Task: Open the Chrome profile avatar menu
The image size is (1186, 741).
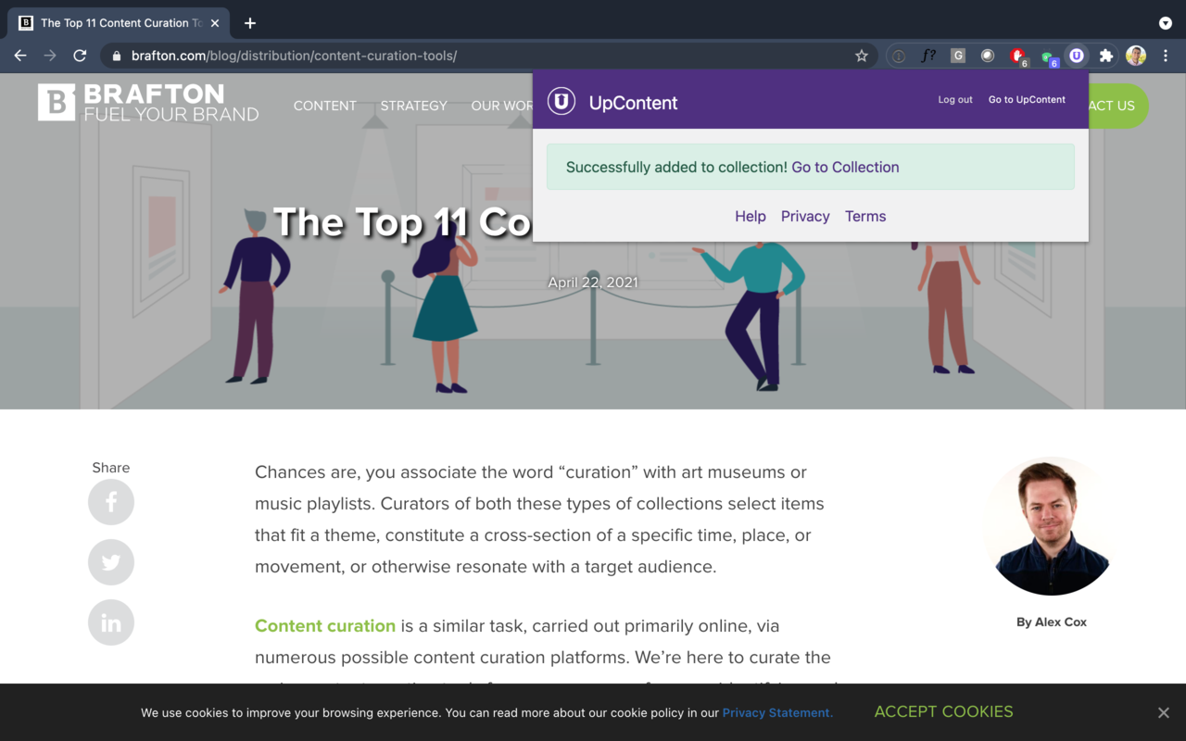Action: coord(1136,56)
